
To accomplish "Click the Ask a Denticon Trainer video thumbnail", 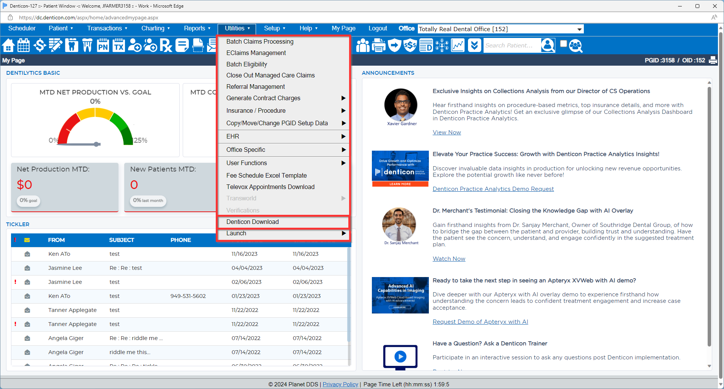I will point(400,357).
